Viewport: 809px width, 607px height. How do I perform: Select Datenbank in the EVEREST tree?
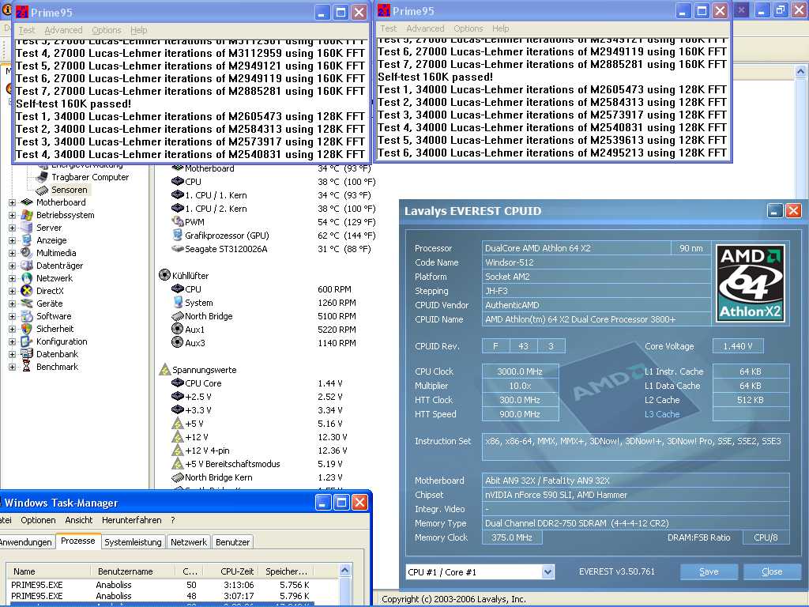57,354
